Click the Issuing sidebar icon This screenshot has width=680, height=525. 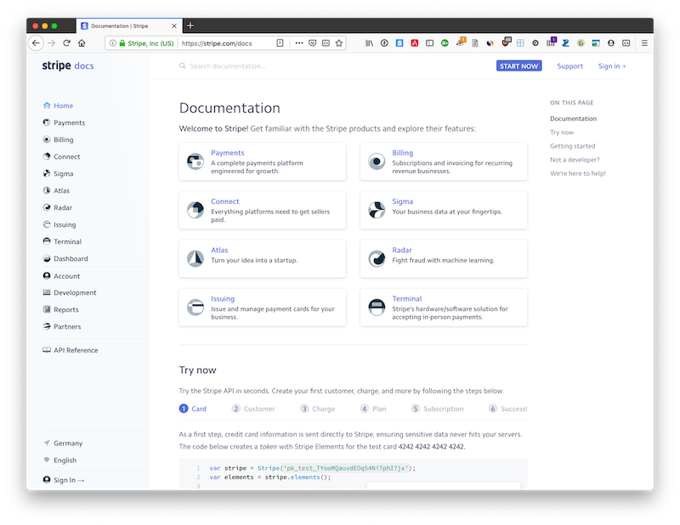(x=47, y=224)
